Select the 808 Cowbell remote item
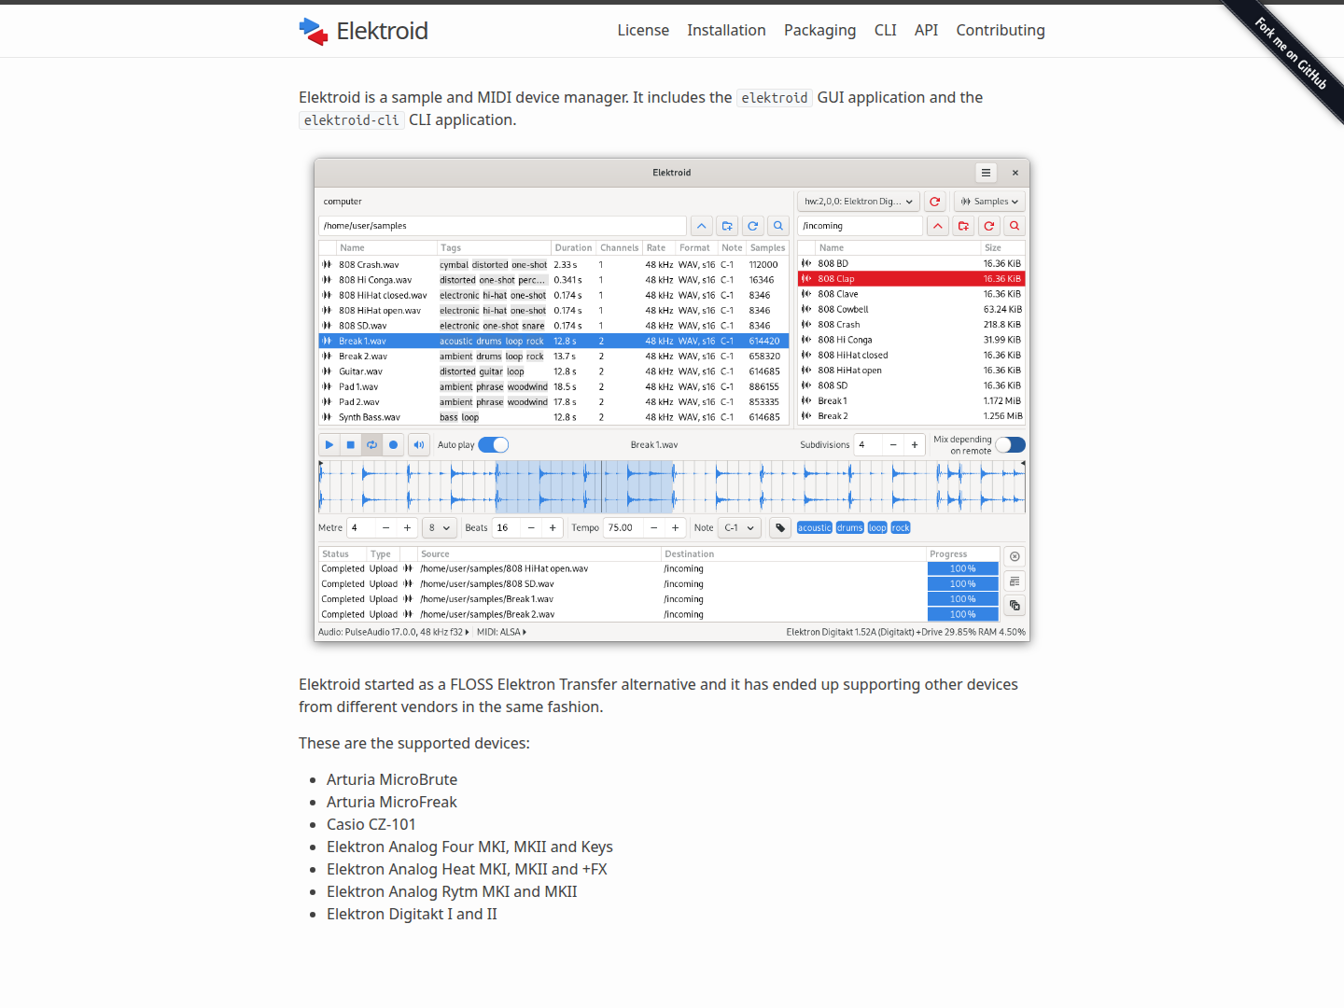Viewport: 1344px width, 1008px height. (x=911, y=310)
